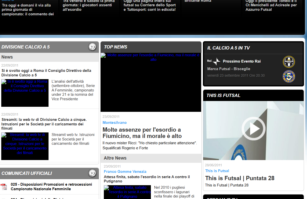Open banner story 'Brillante Roma'

click(198, 1)
